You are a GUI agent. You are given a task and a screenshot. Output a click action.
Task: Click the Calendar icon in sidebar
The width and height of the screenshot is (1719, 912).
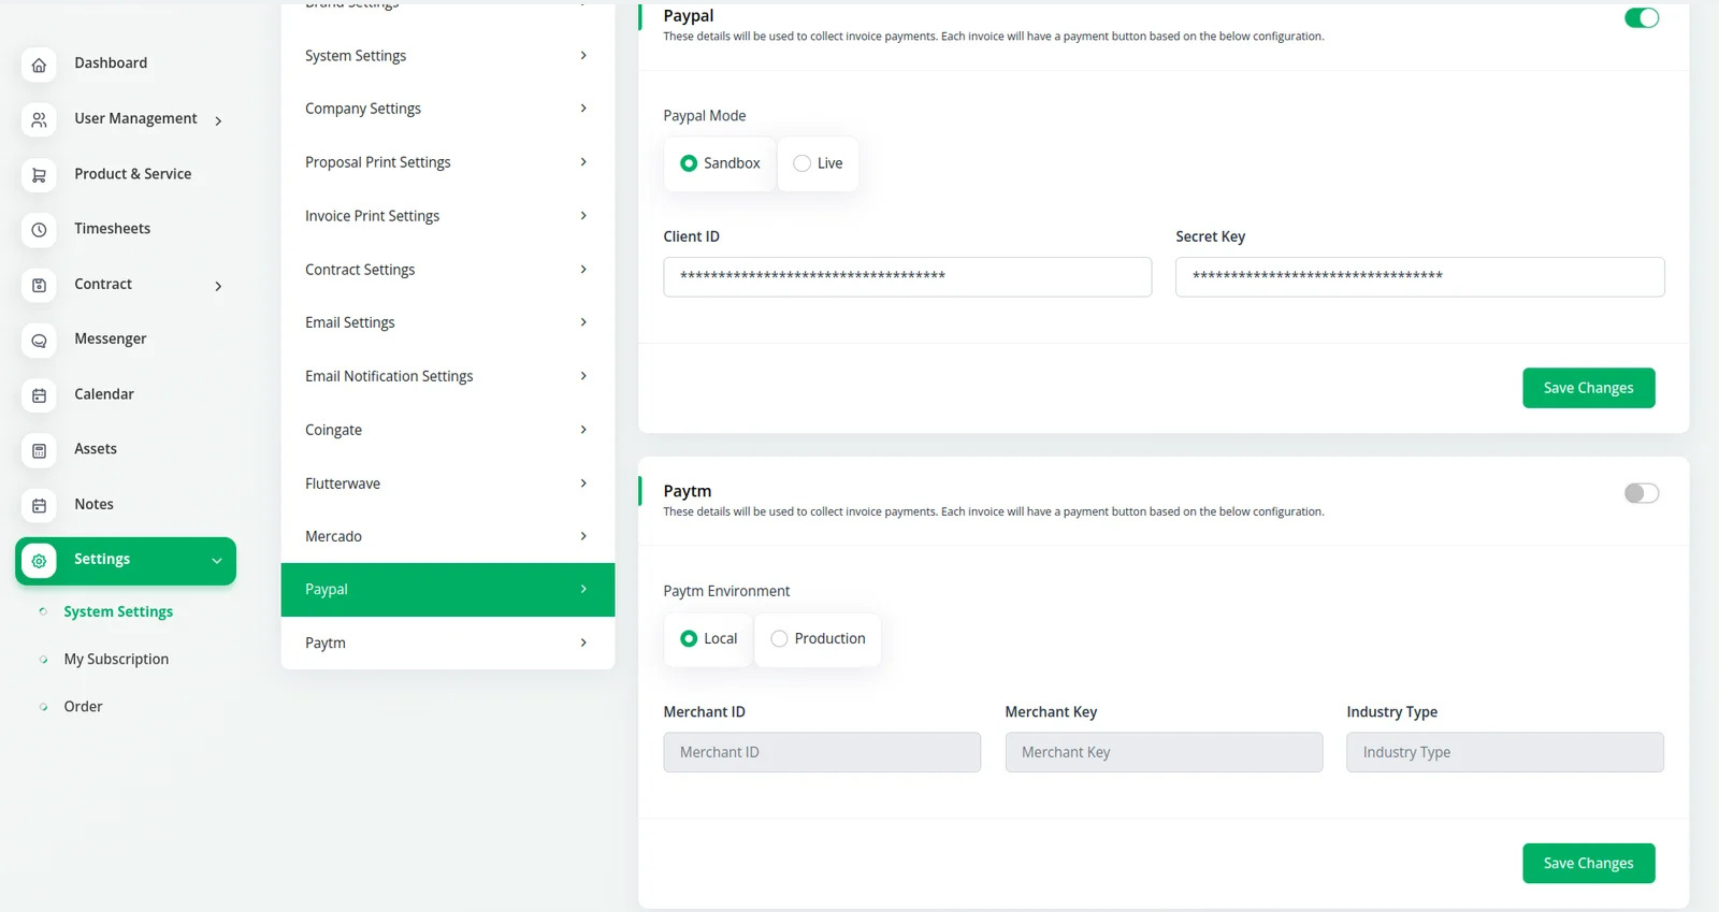(x=39, y=396)
